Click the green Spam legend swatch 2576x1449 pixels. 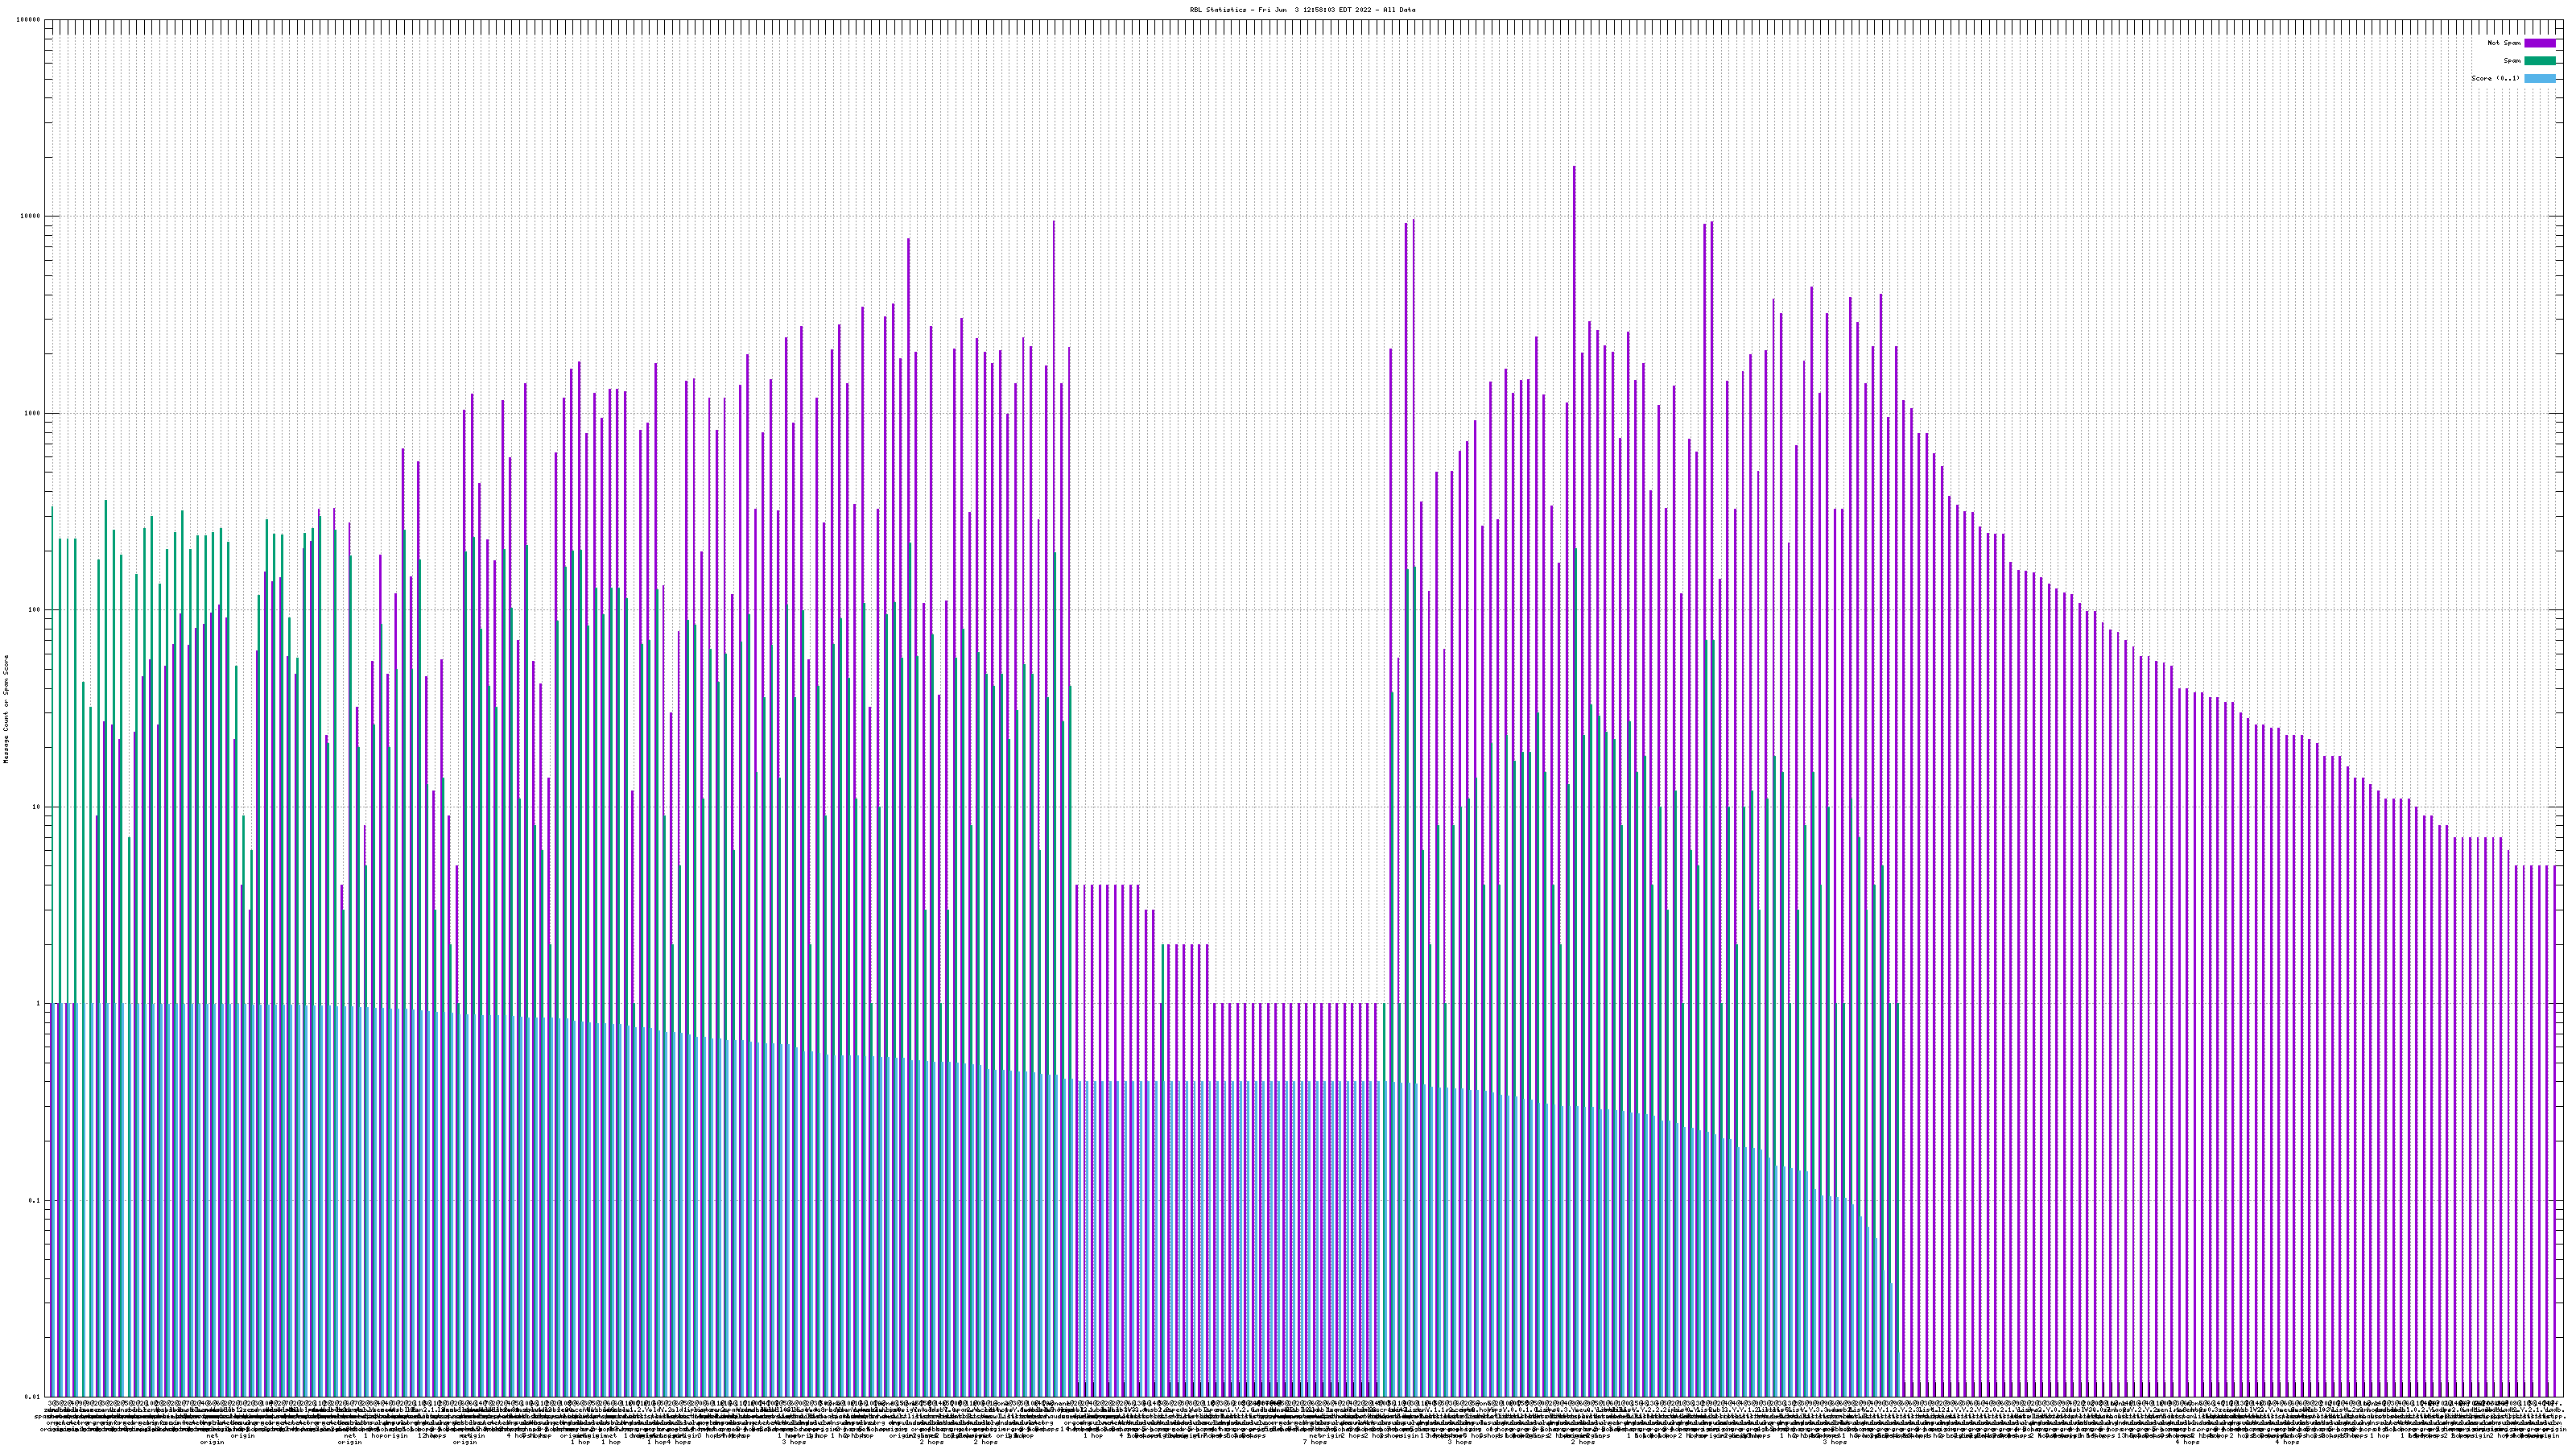point(2539,61)
